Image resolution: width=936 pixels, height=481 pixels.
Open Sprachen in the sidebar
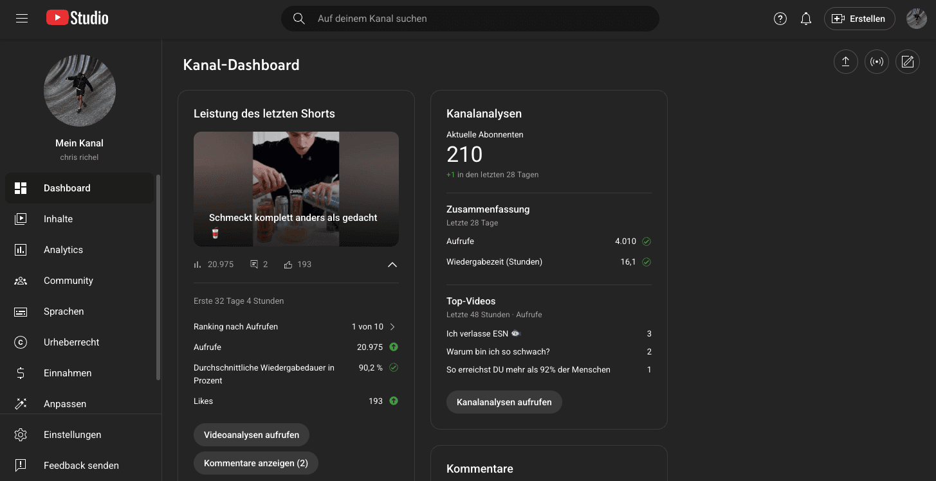click(80, 311)
